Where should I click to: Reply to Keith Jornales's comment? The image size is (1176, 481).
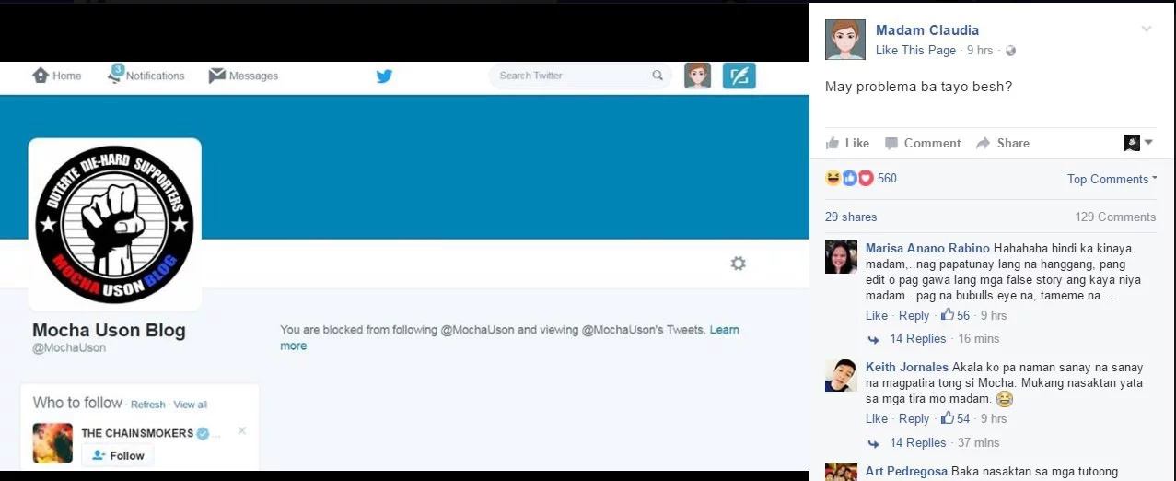point(914,418)
